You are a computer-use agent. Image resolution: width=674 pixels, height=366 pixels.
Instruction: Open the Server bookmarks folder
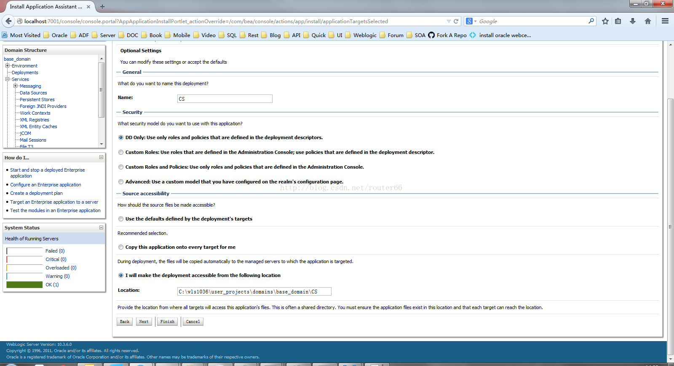[104, 35]
